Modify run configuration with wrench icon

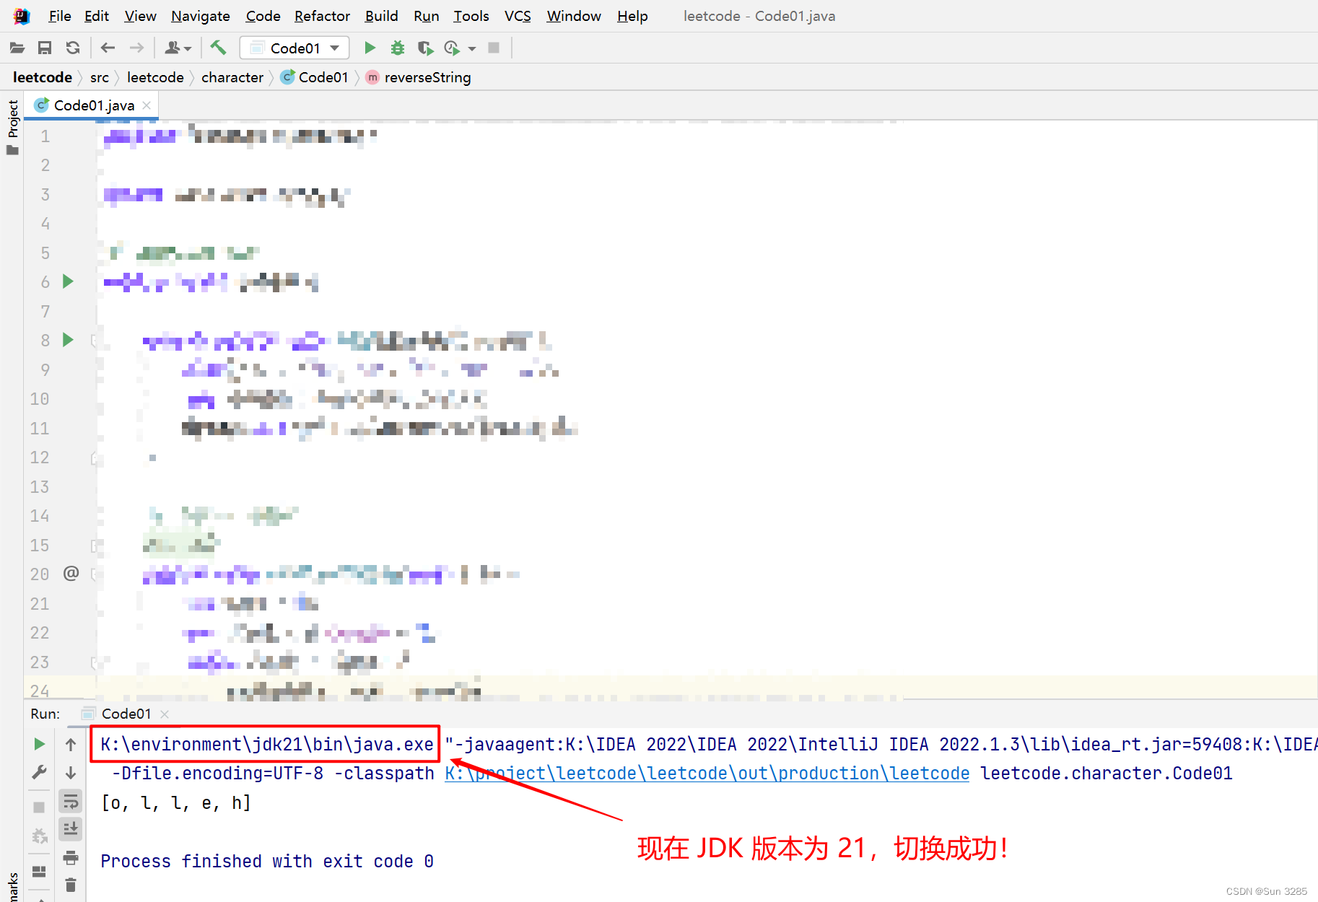[x=40, y=773]
